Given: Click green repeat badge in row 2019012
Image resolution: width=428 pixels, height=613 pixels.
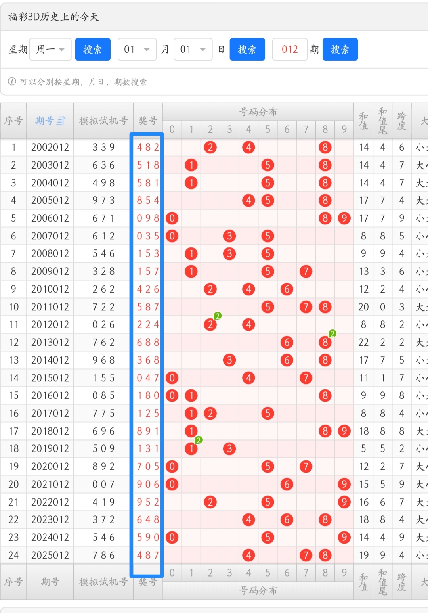Looking at the screenshot, I should point(199,440).
